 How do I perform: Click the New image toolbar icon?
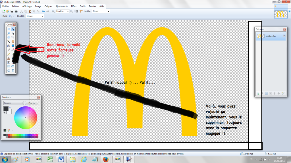tap(3, 11)
